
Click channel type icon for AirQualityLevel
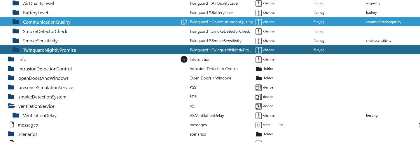258,3
